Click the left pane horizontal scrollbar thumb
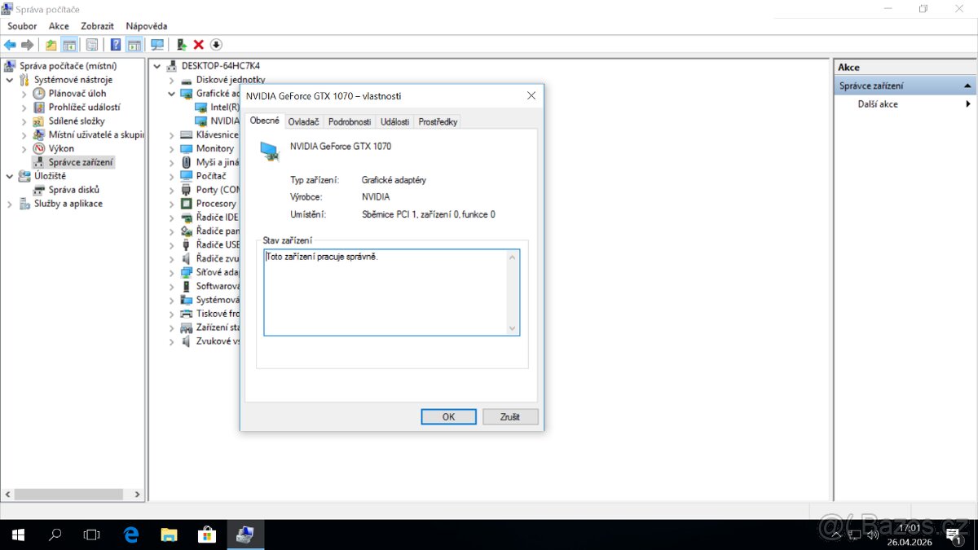This screenshot has height=550, width=978. [68, 494]
